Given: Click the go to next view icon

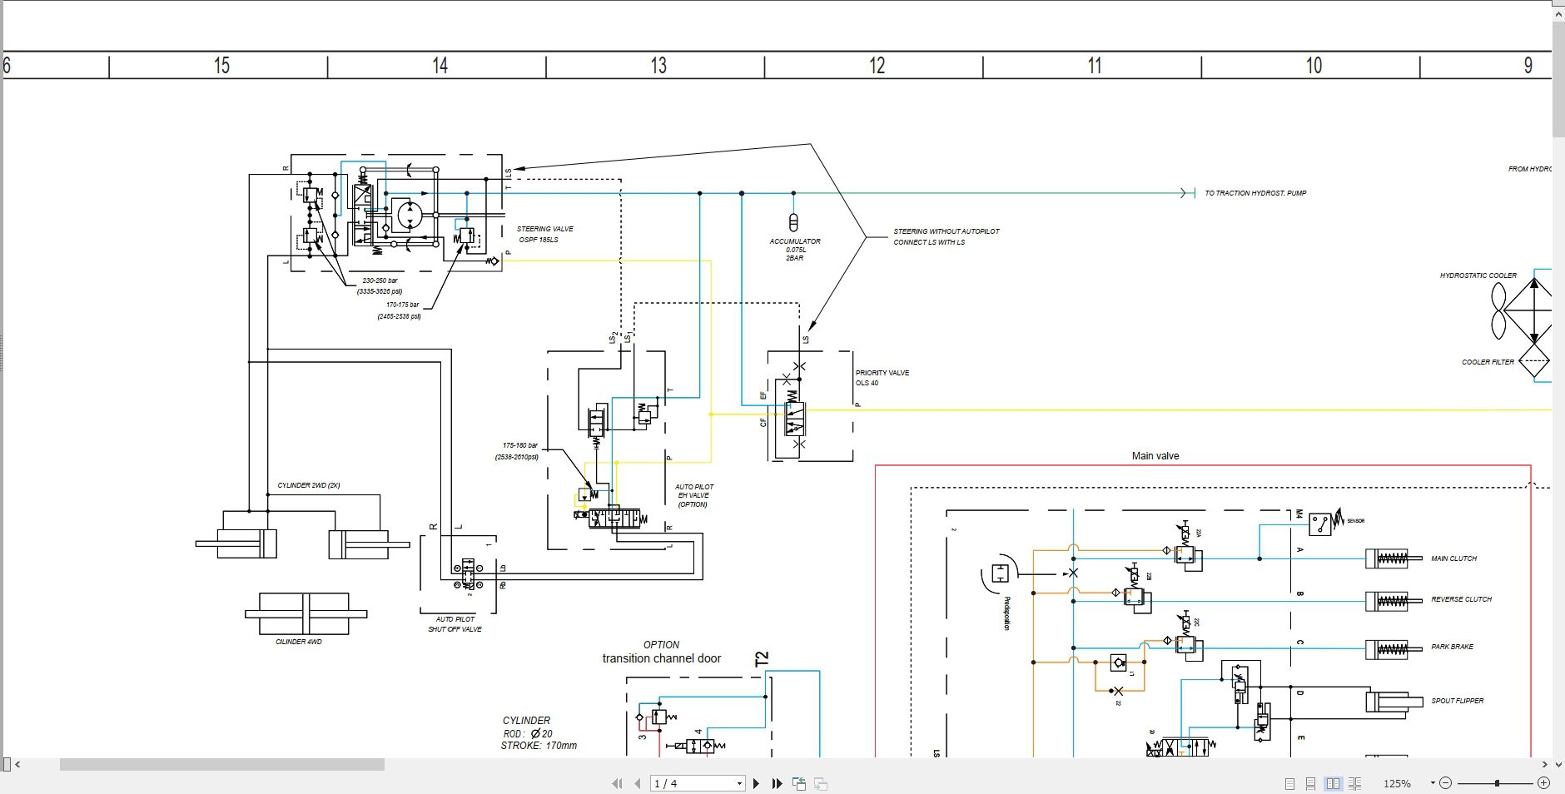Looking at the screenshot, I should (x=820, y=783).
